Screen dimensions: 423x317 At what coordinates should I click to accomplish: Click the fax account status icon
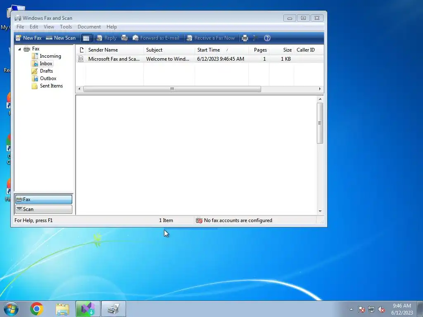(199, 220)
